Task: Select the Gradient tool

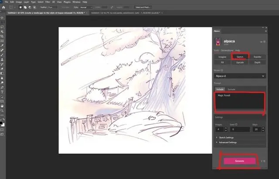Action: coord(2,74)
